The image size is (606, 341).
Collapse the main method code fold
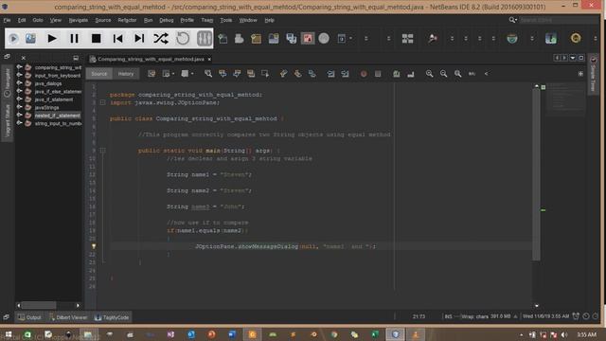(x=103, y=151)
